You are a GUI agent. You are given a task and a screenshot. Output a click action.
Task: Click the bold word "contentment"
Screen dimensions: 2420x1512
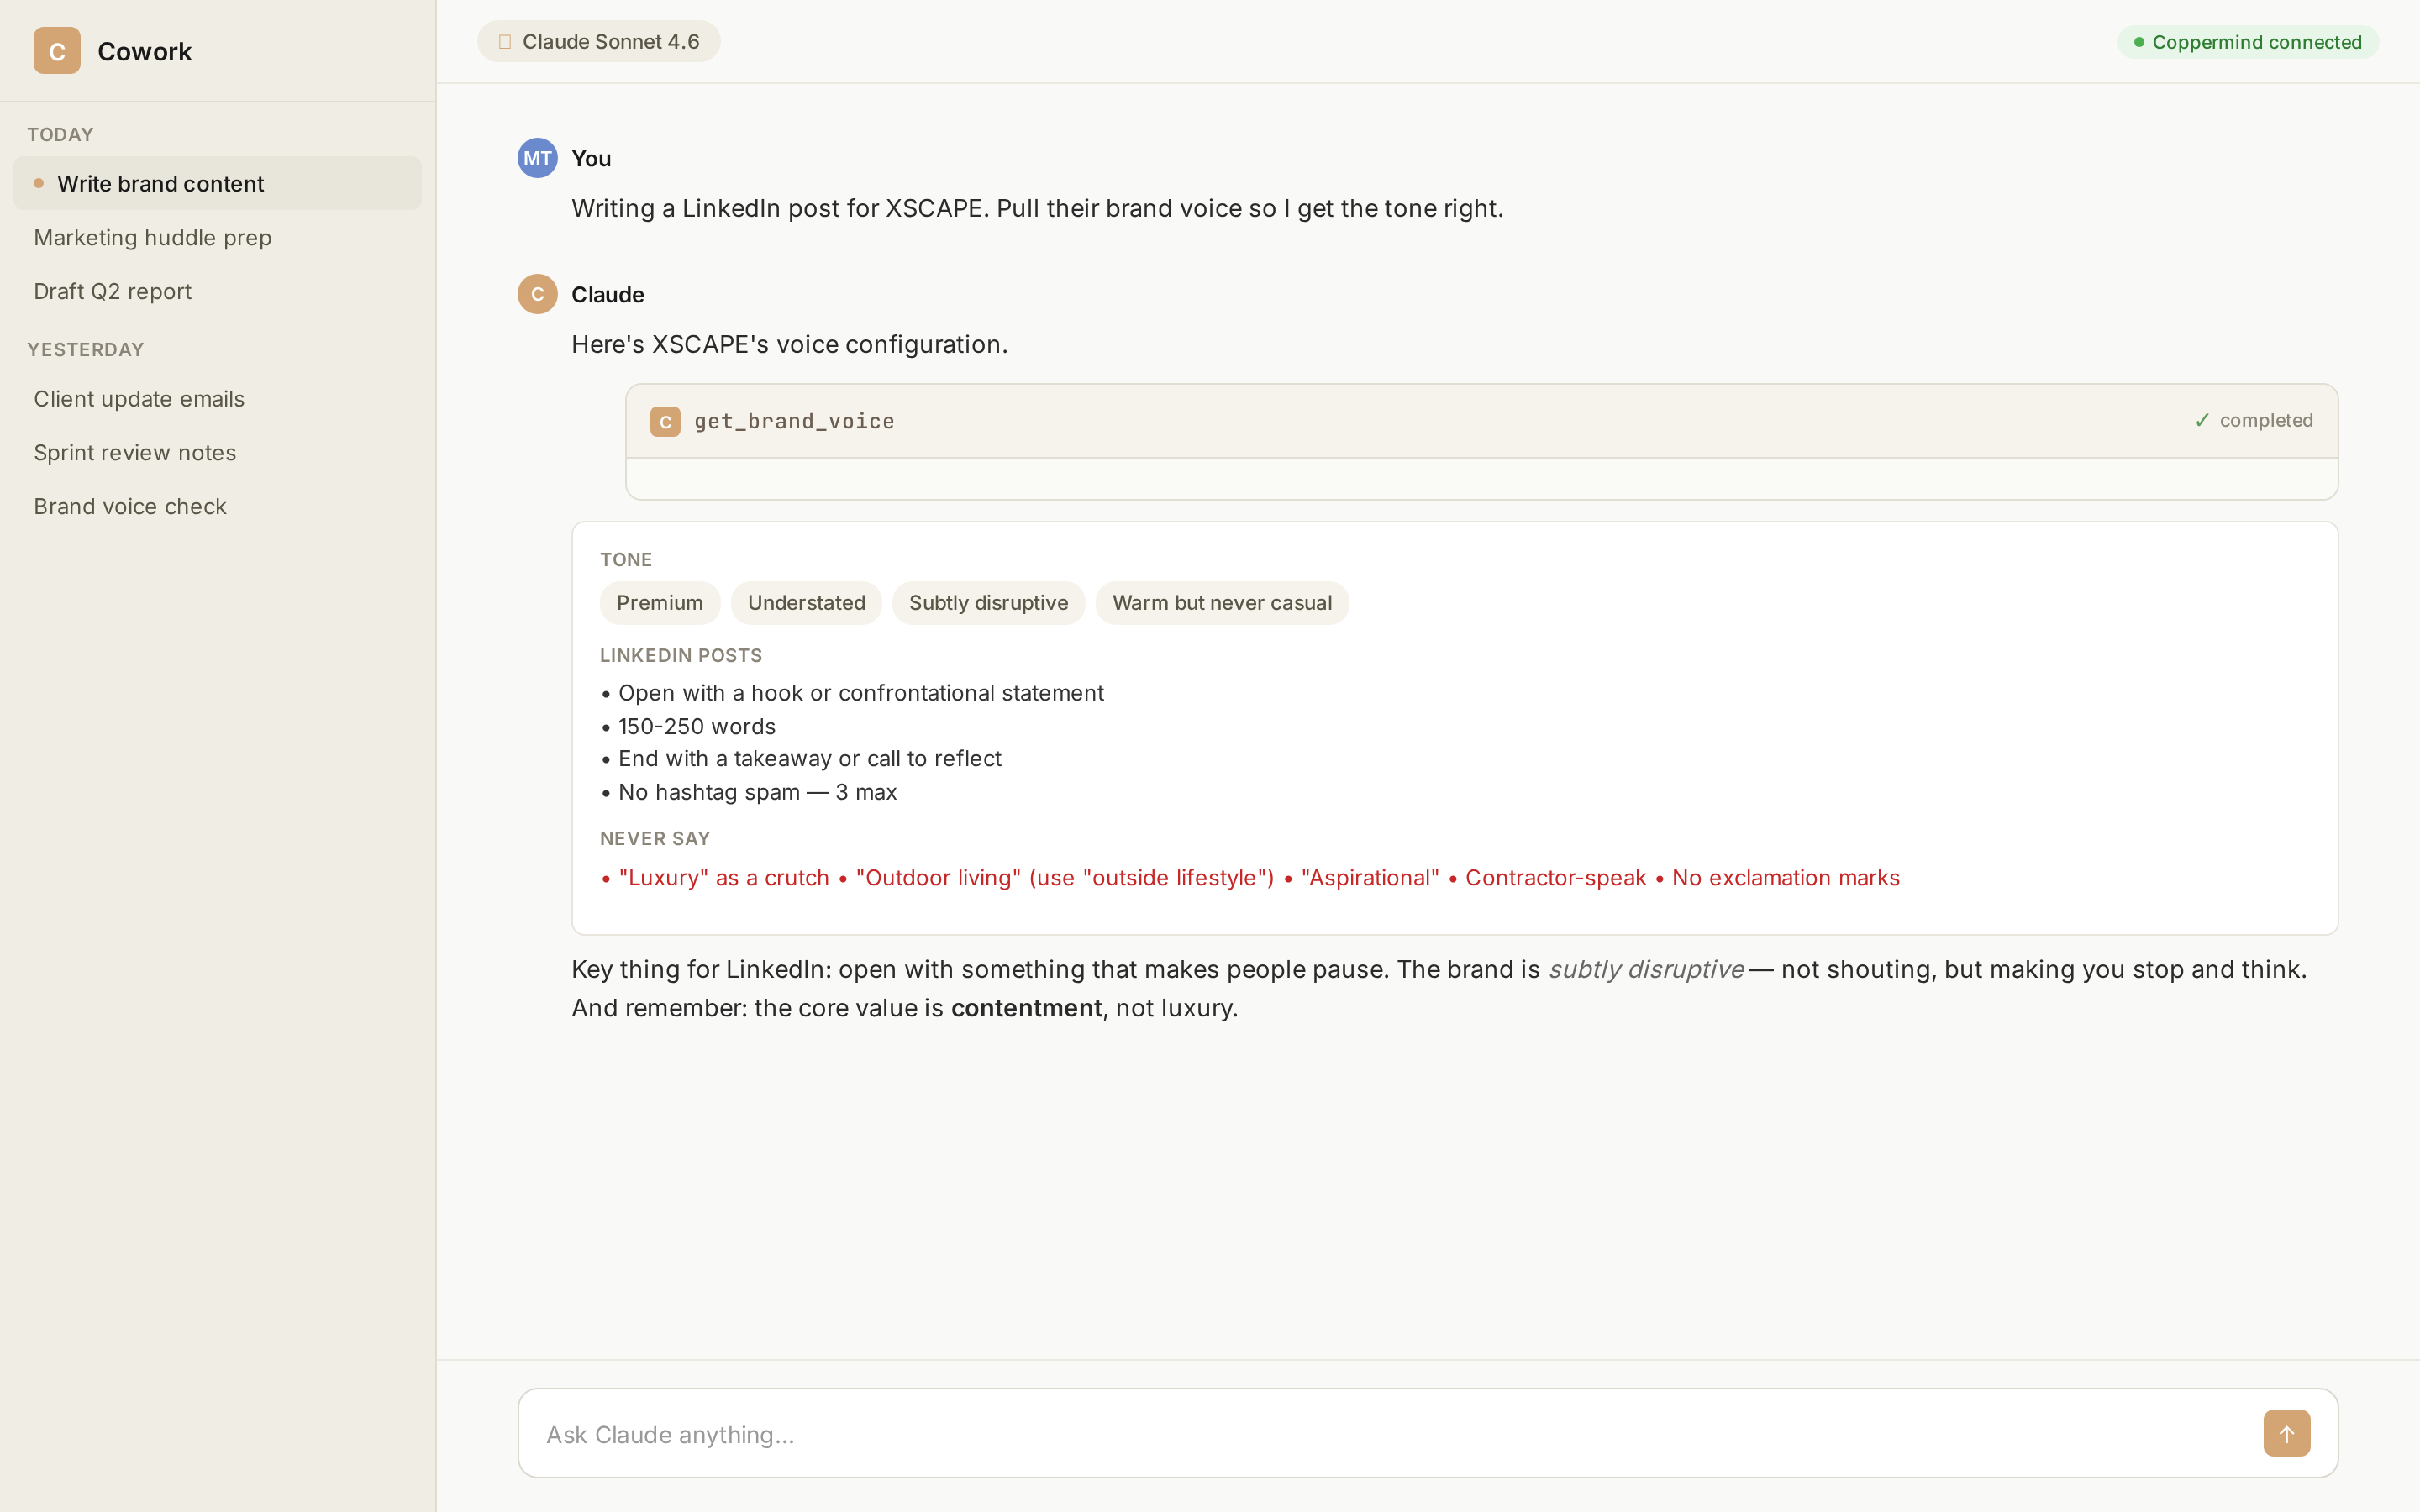(x=1026, y=1008)
